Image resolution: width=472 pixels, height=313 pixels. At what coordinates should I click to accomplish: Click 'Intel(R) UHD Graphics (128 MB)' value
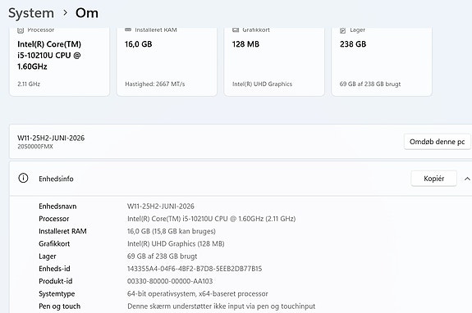(176, 243)
